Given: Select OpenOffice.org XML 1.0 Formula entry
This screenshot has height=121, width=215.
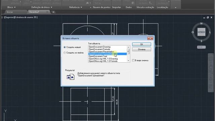Looking at the screenshot, I should (x=107, y=61).
